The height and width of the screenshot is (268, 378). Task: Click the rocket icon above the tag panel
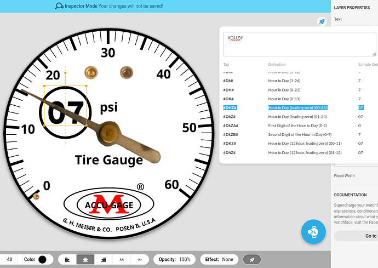click(x=322, y=21)
